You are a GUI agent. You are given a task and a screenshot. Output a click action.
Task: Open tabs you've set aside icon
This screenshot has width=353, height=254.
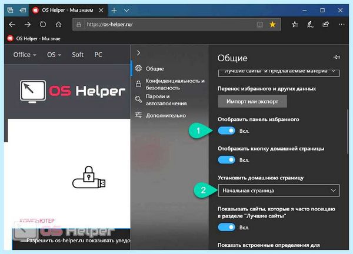[x=10, y=10]
